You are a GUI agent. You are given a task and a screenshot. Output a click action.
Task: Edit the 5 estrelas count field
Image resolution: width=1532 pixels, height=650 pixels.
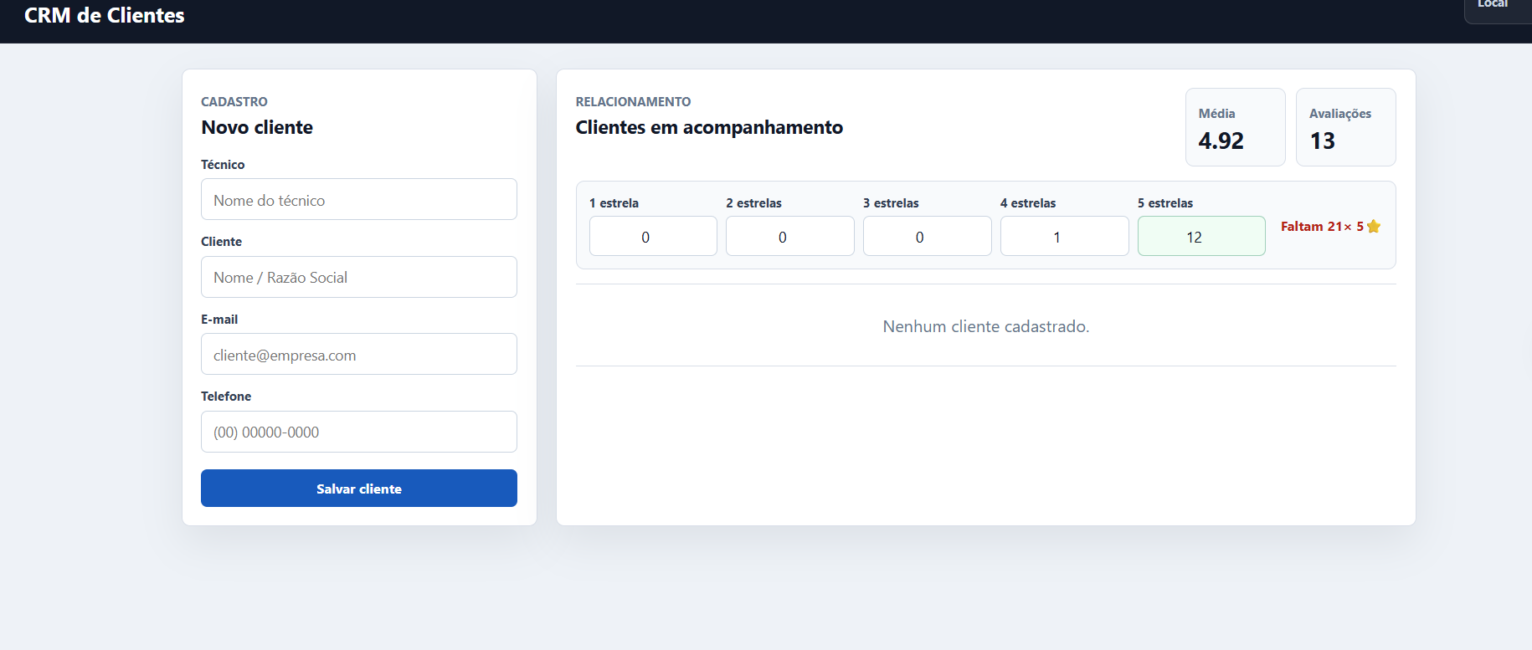click(1201, 236)
